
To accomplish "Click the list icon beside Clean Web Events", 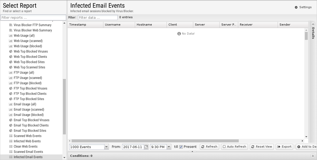I will (x=11, y=147).
